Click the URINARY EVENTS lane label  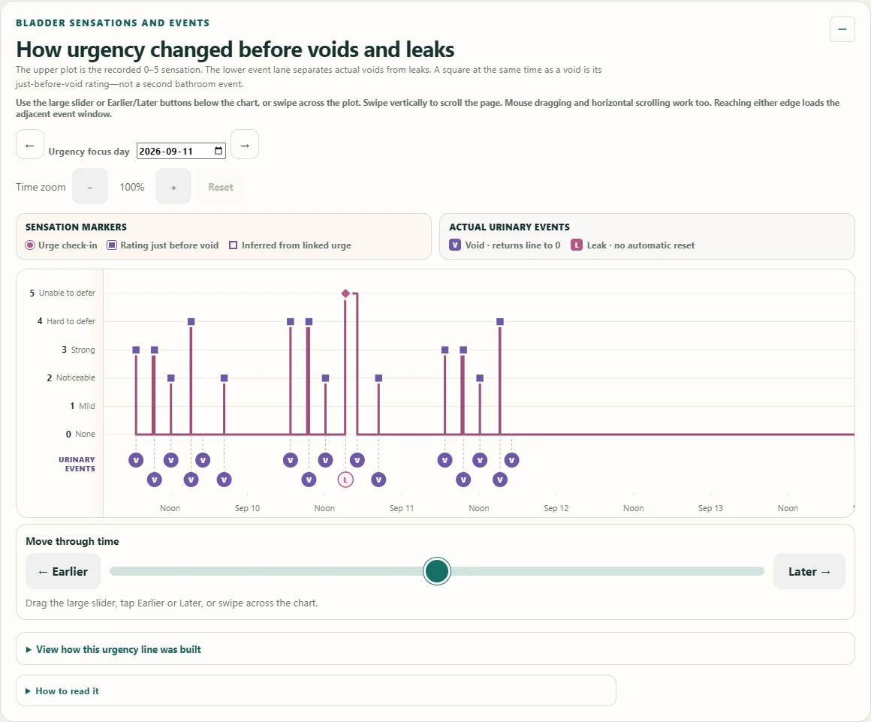pyautogui.click(x=77, y=465)
